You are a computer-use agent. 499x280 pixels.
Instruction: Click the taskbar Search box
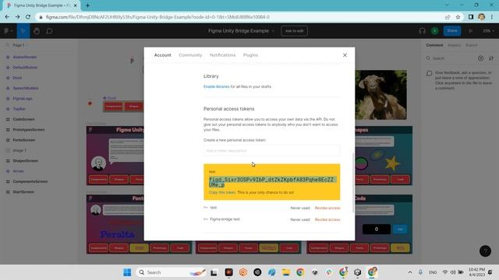(x=172, y=272)
